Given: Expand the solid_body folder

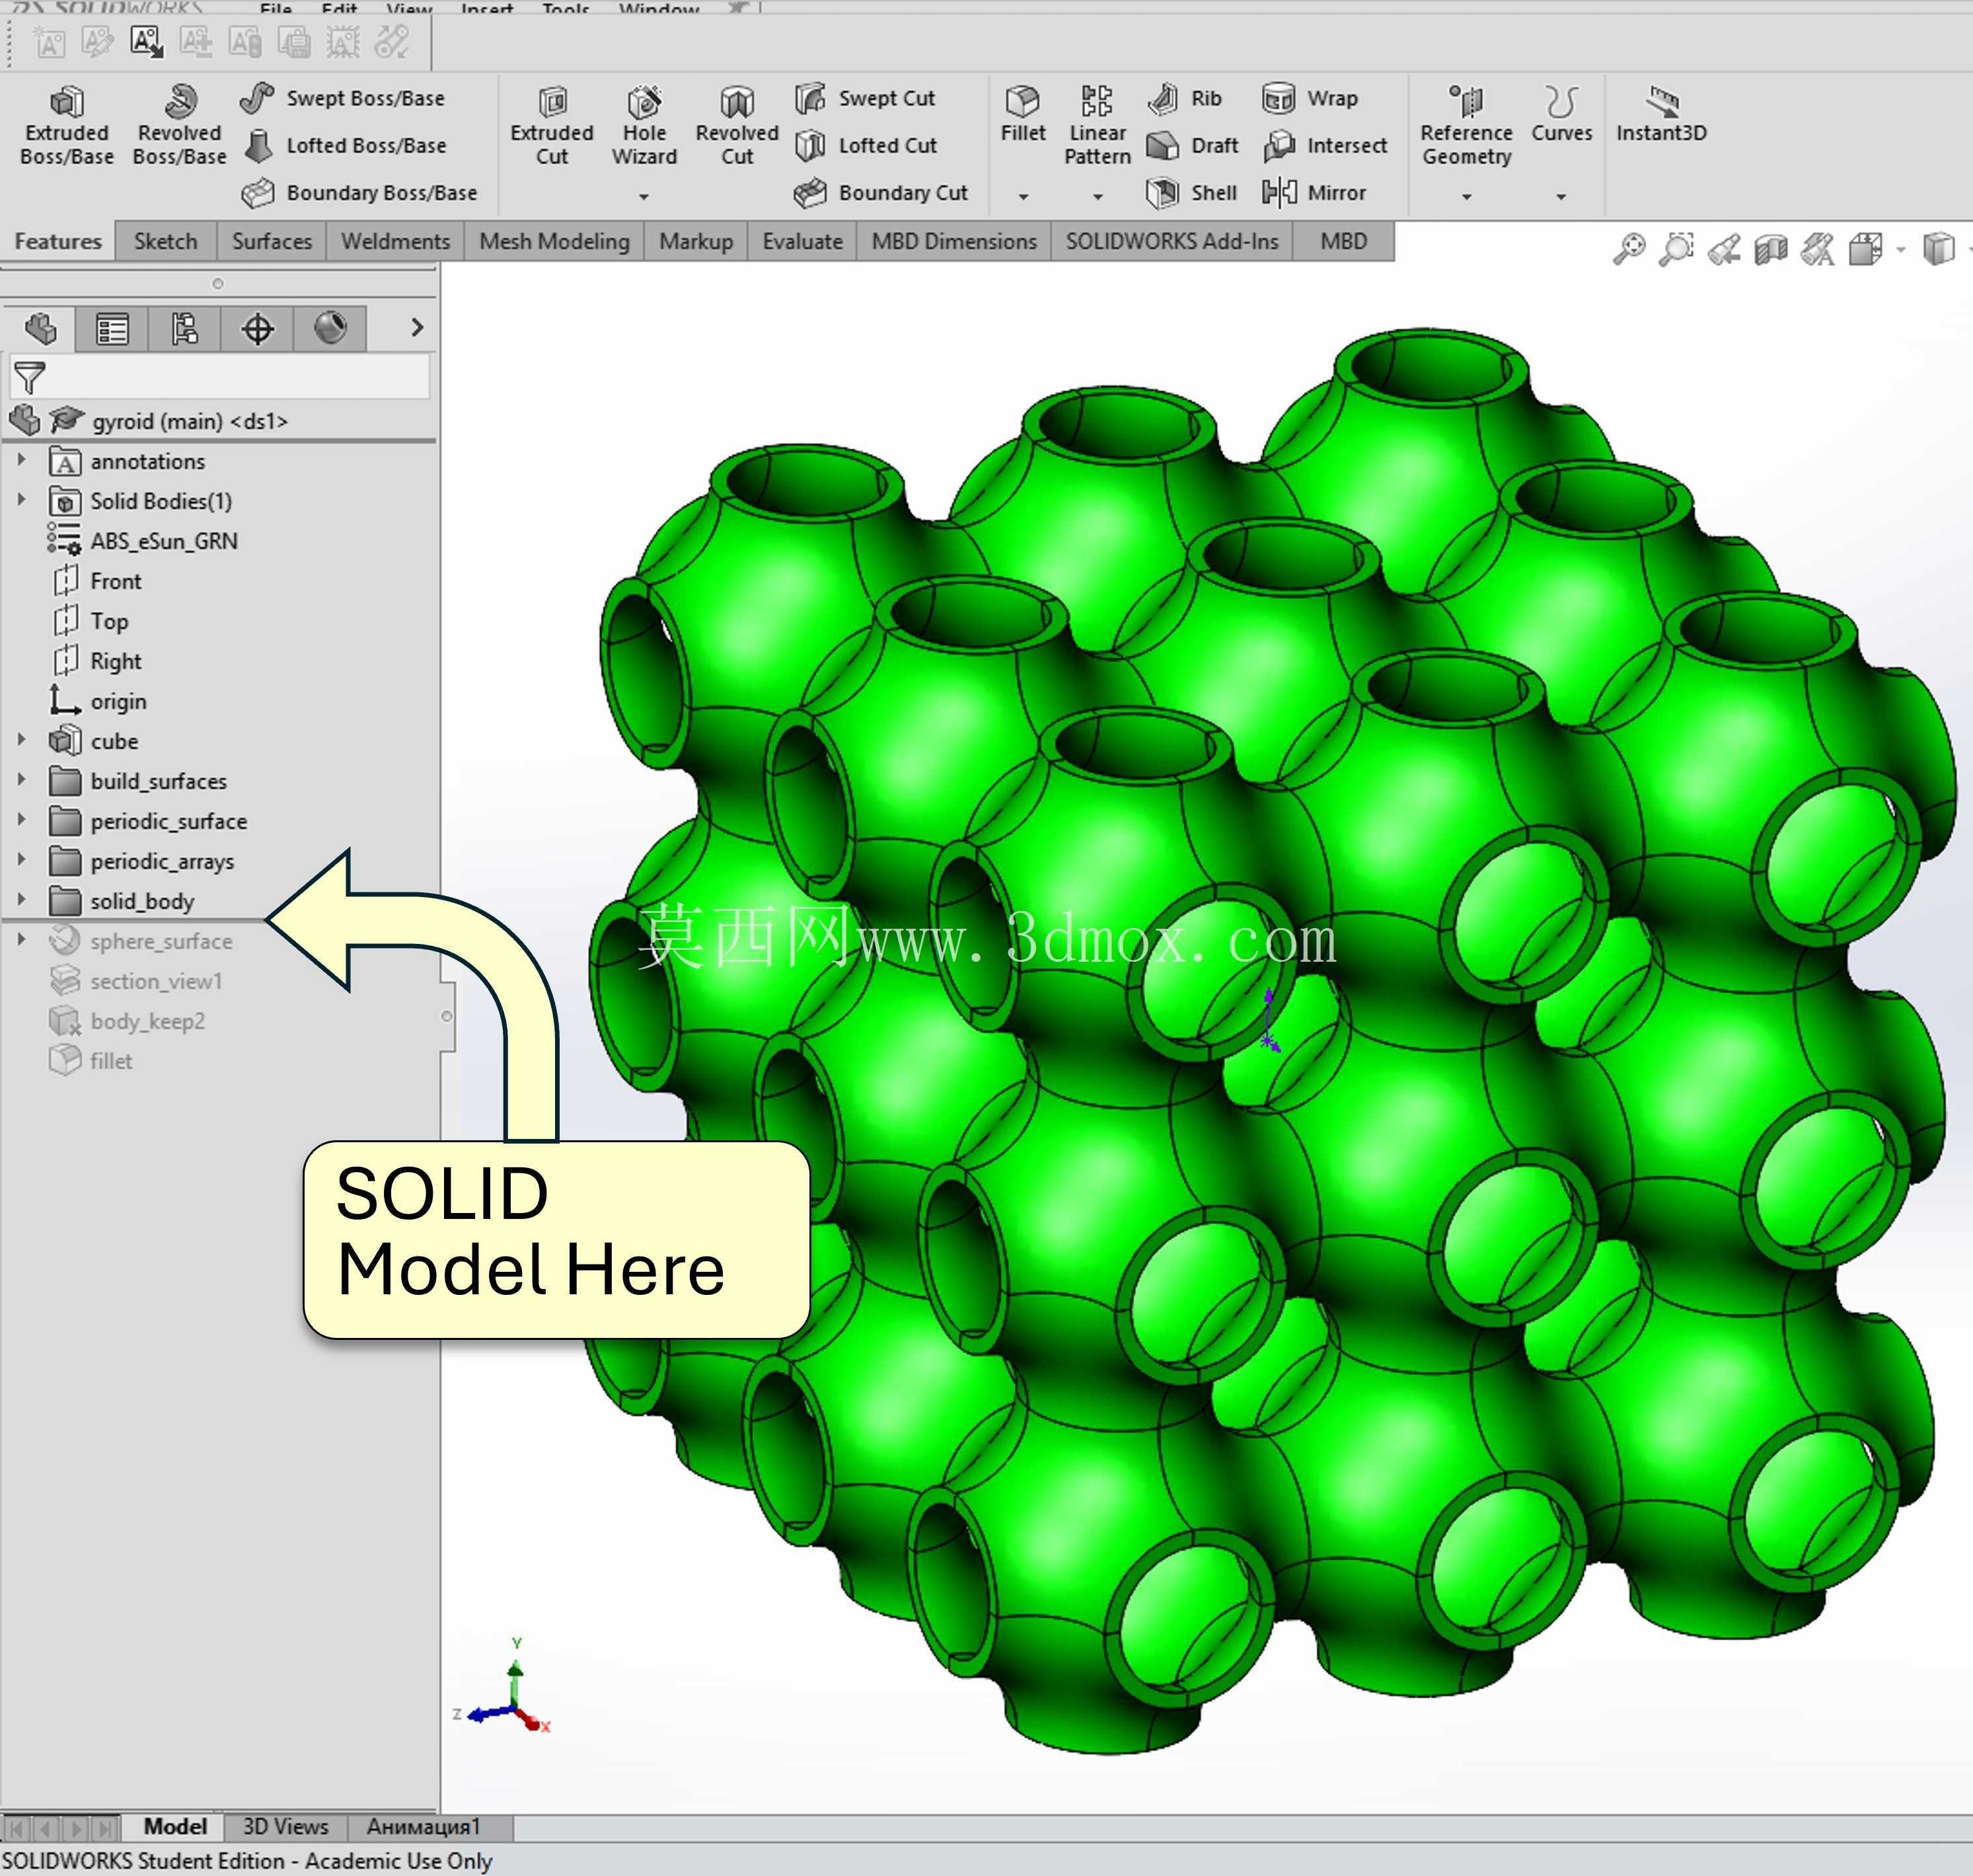Looking at the screenshot, I should pos(21,899).
